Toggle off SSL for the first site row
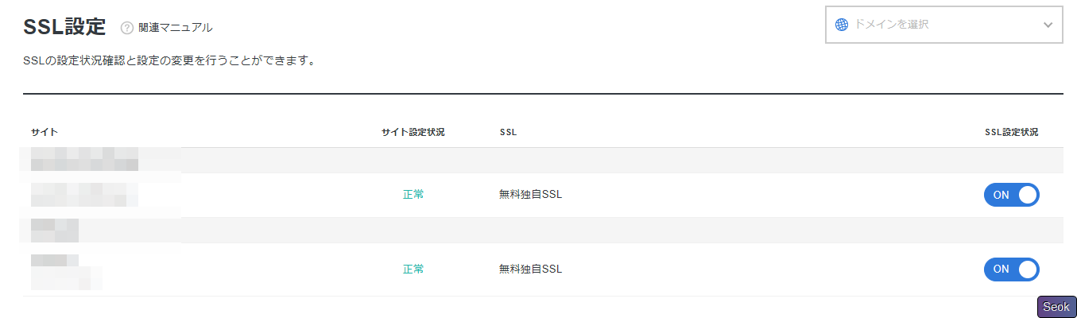The width and height of the screenshot is (1077, 318). tap(1011, 195)
